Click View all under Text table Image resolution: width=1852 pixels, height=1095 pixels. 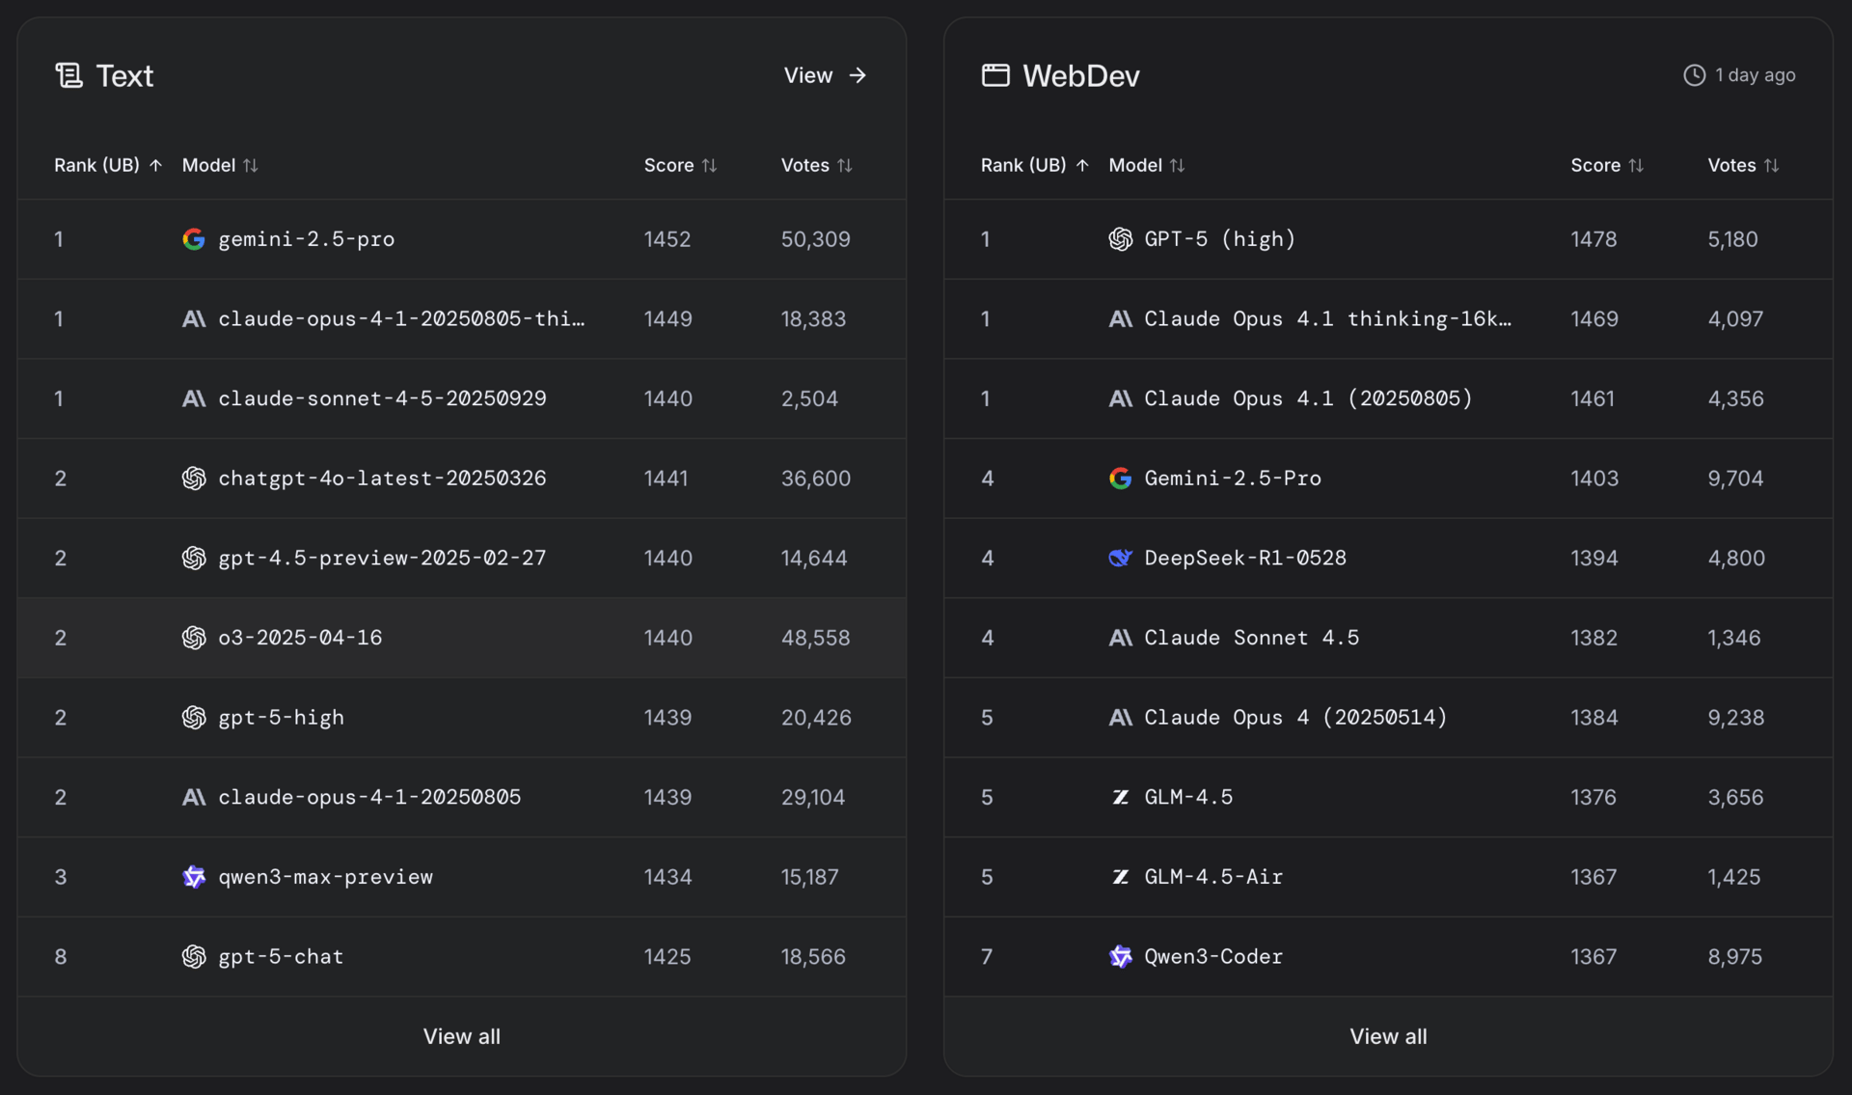coord(461,1036)
